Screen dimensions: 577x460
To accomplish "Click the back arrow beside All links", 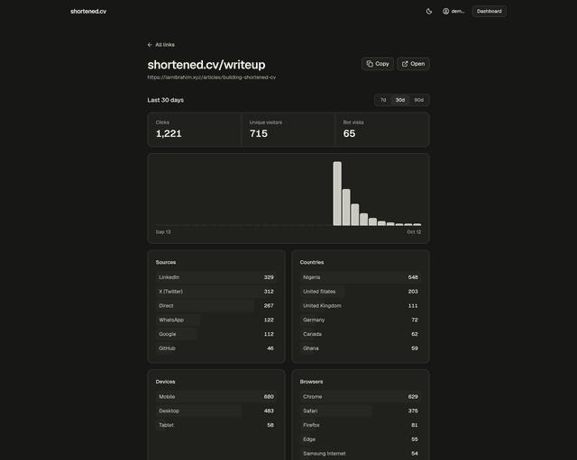I will (150, 45).
